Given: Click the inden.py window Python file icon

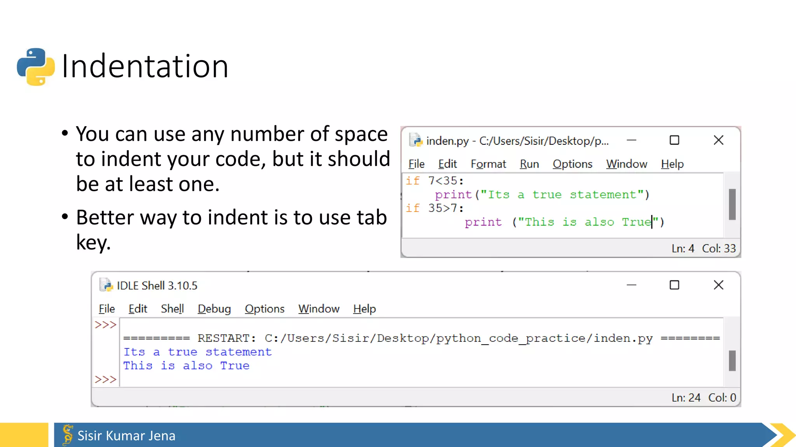Looking at the screenshot, I should 415,140.
